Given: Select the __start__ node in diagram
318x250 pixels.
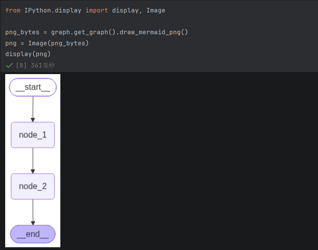Looking at the screenshot, I should pyautogui.click(x=33, y=87).
